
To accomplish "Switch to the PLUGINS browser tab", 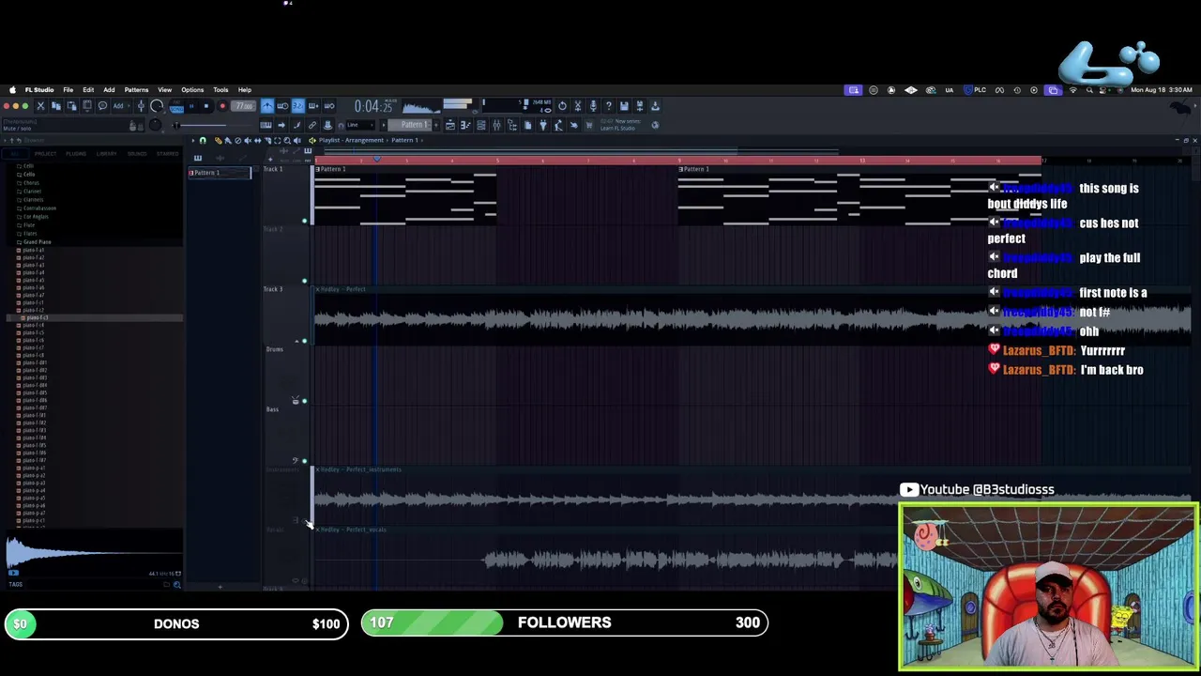I will pos(76,154).
